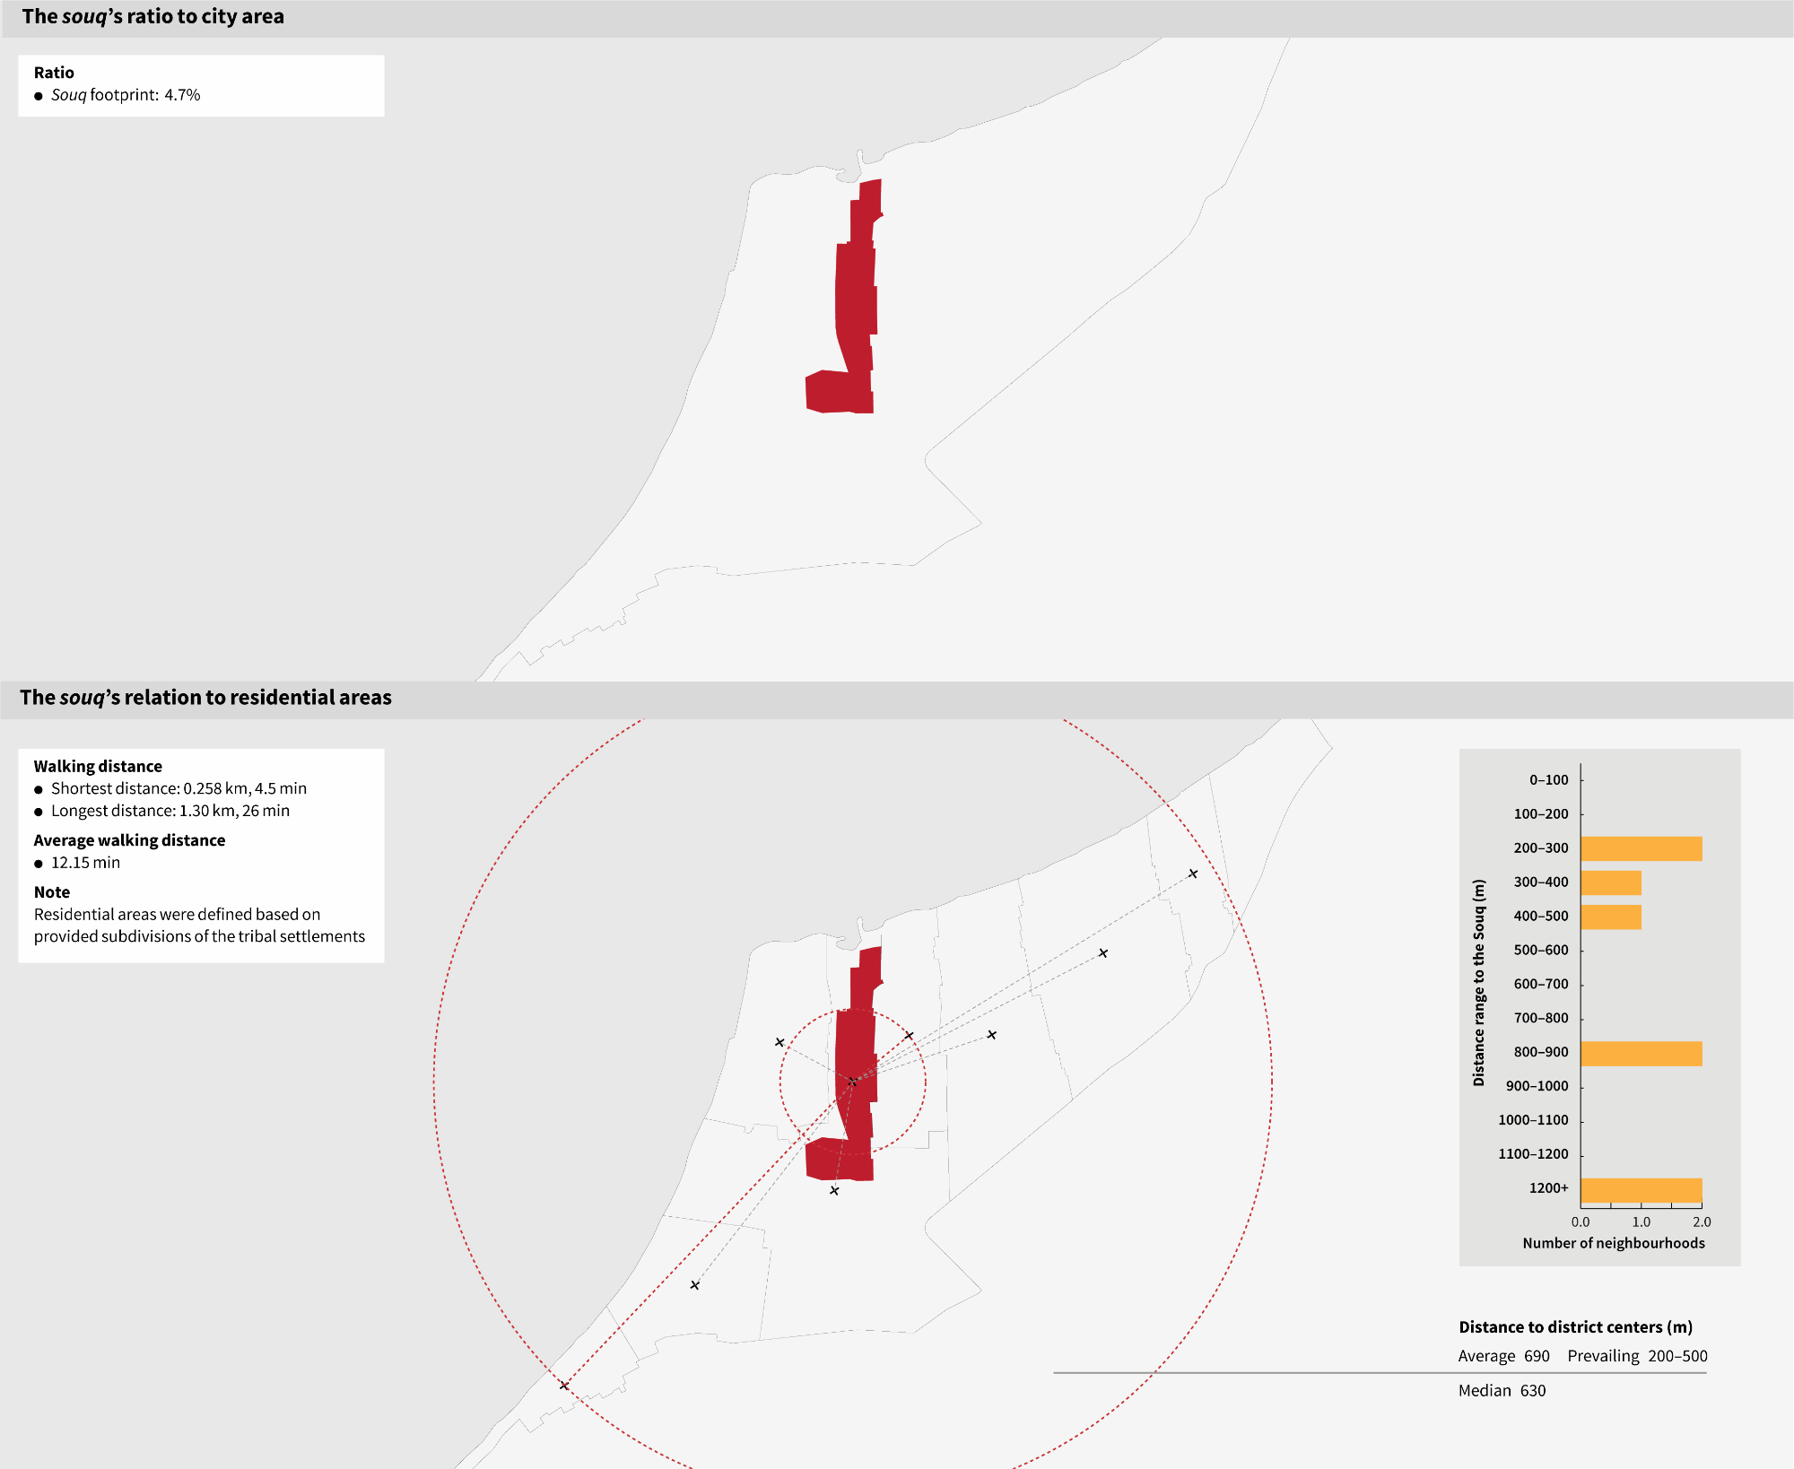Click the x marker at the small circle's center
The image size is (1794, 1469).
[x=852, y=1082]
